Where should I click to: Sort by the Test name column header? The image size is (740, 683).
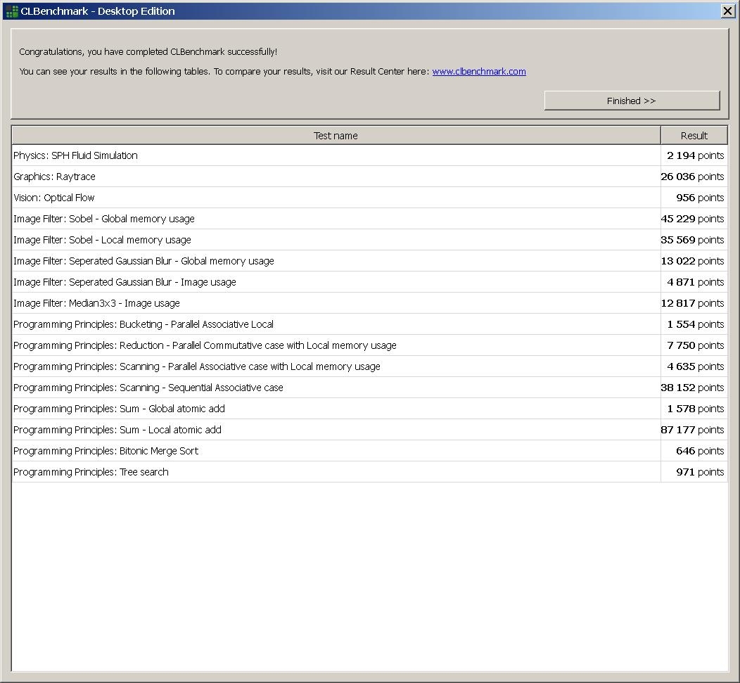click(336, 136)
